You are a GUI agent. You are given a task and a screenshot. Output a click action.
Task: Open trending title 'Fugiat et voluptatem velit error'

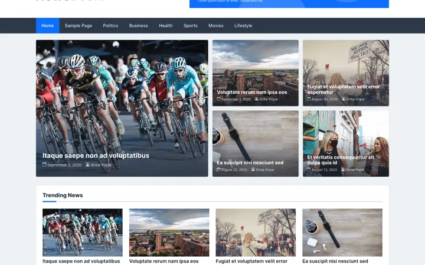[x=251, y=261]
